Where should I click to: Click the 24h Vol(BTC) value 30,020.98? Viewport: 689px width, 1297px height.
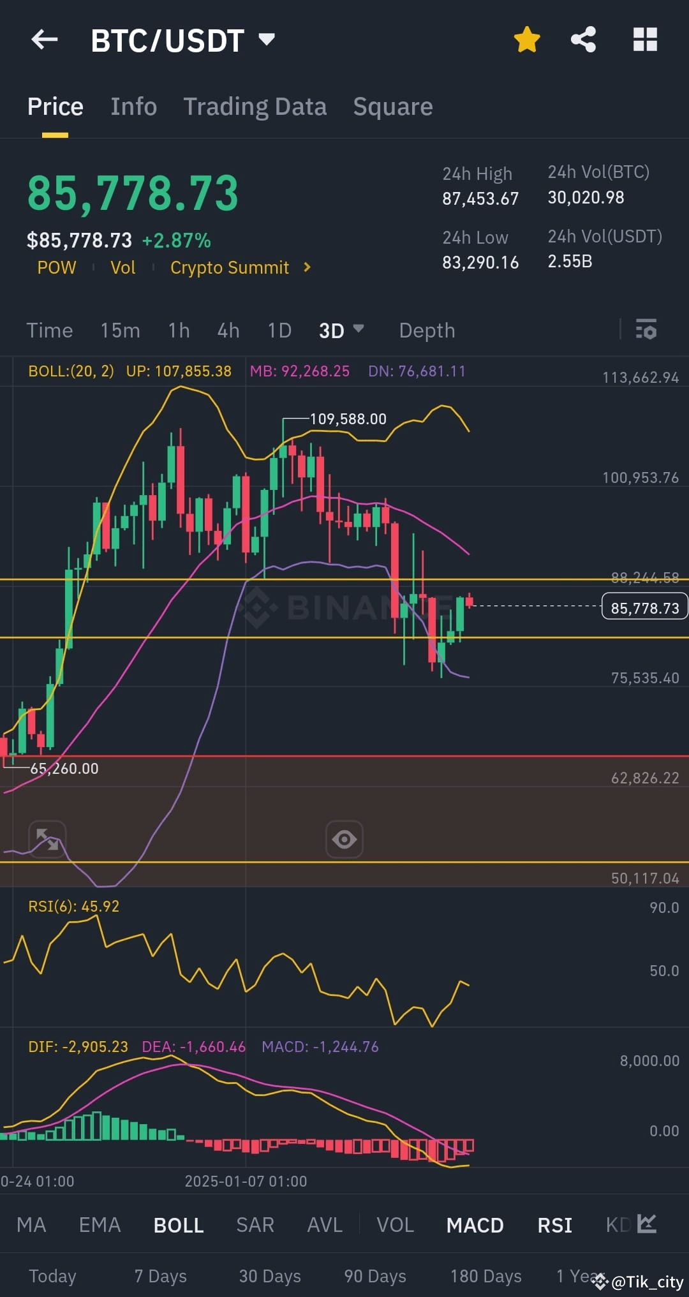(586, 198)
